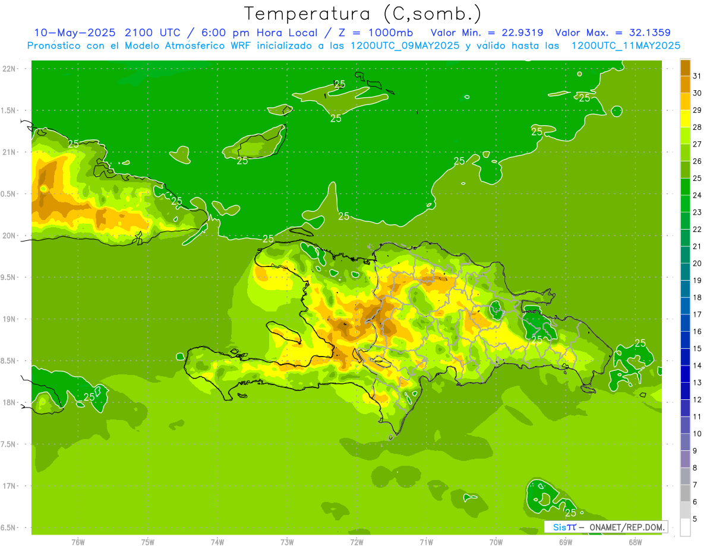The image size is (713, 550).
Task: Click the legend value "21"
Action: pos(698,246)
